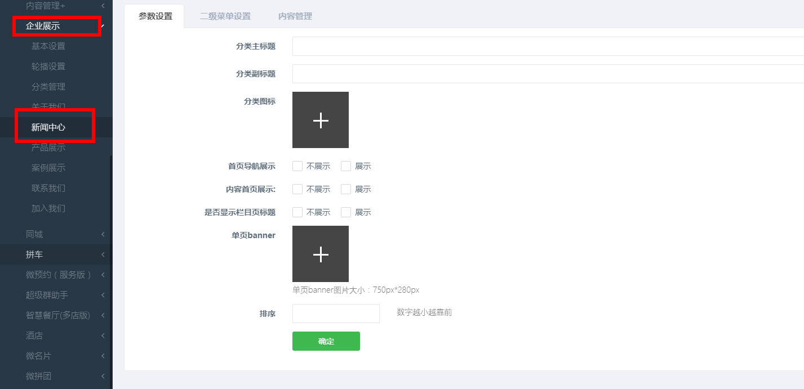Open 产品展示 in the sidebar
804x389 pixels.
[x=48, y=147]
